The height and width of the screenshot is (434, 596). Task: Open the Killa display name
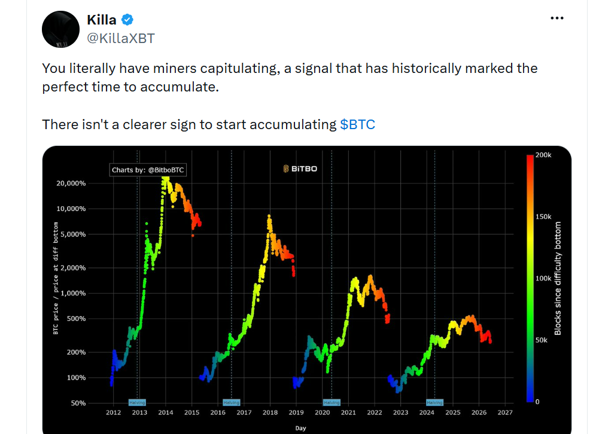click(x=102, y=20)
